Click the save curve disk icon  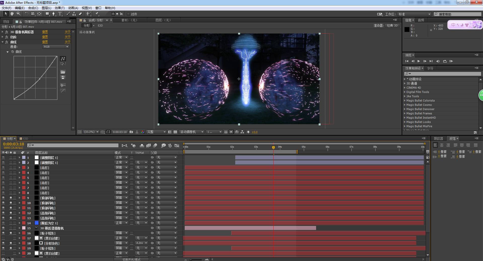point(63,78)
